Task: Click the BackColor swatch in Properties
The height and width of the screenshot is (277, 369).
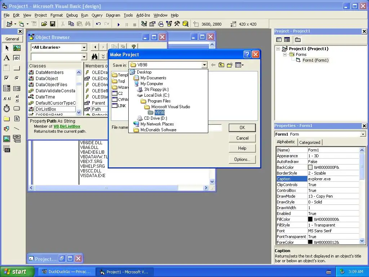Action: 310,167
